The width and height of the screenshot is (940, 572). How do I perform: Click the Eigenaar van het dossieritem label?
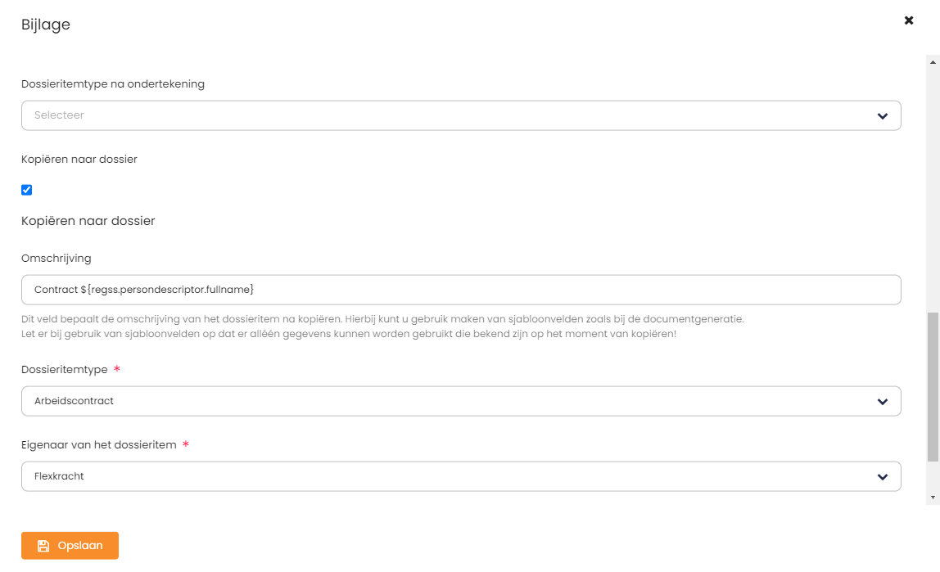point(99,445)
